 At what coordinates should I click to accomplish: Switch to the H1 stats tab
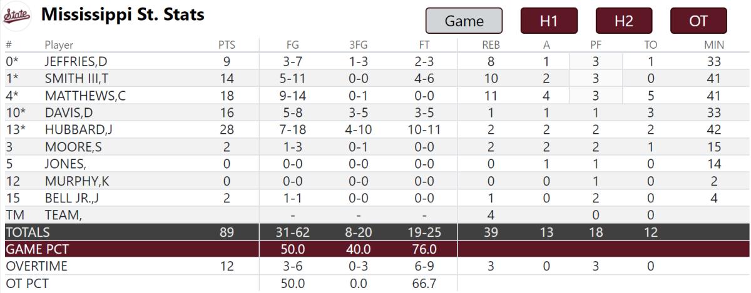click(548, 21)
